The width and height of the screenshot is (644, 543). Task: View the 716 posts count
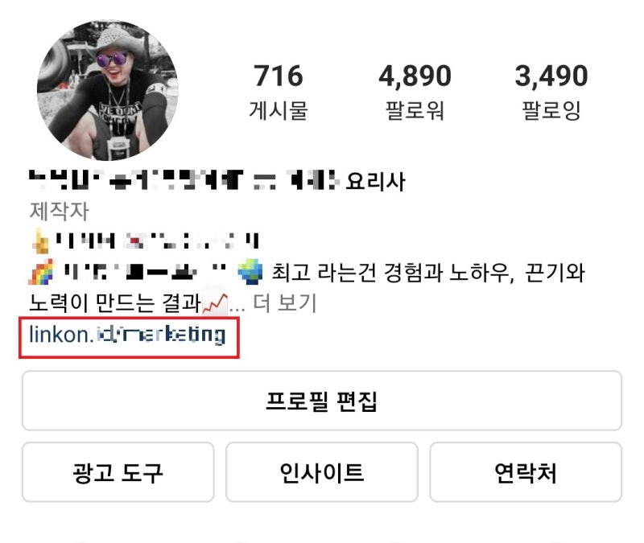[x=279, y=76]
